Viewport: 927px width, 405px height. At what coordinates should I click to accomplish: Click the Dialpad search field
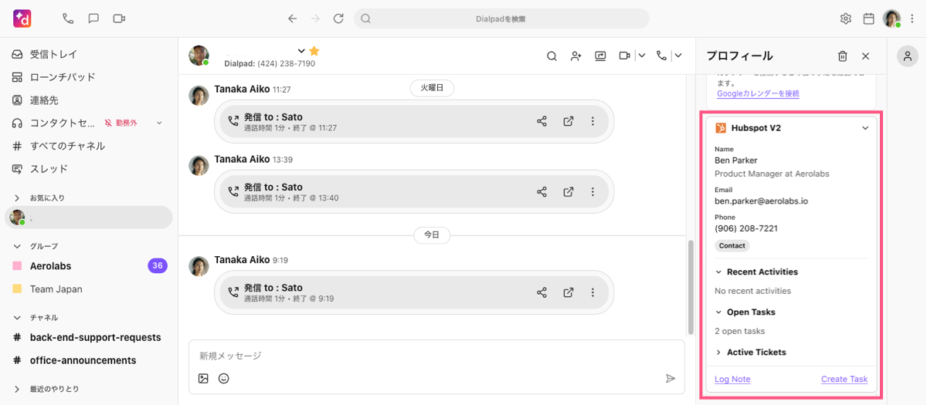click(501, 19)
